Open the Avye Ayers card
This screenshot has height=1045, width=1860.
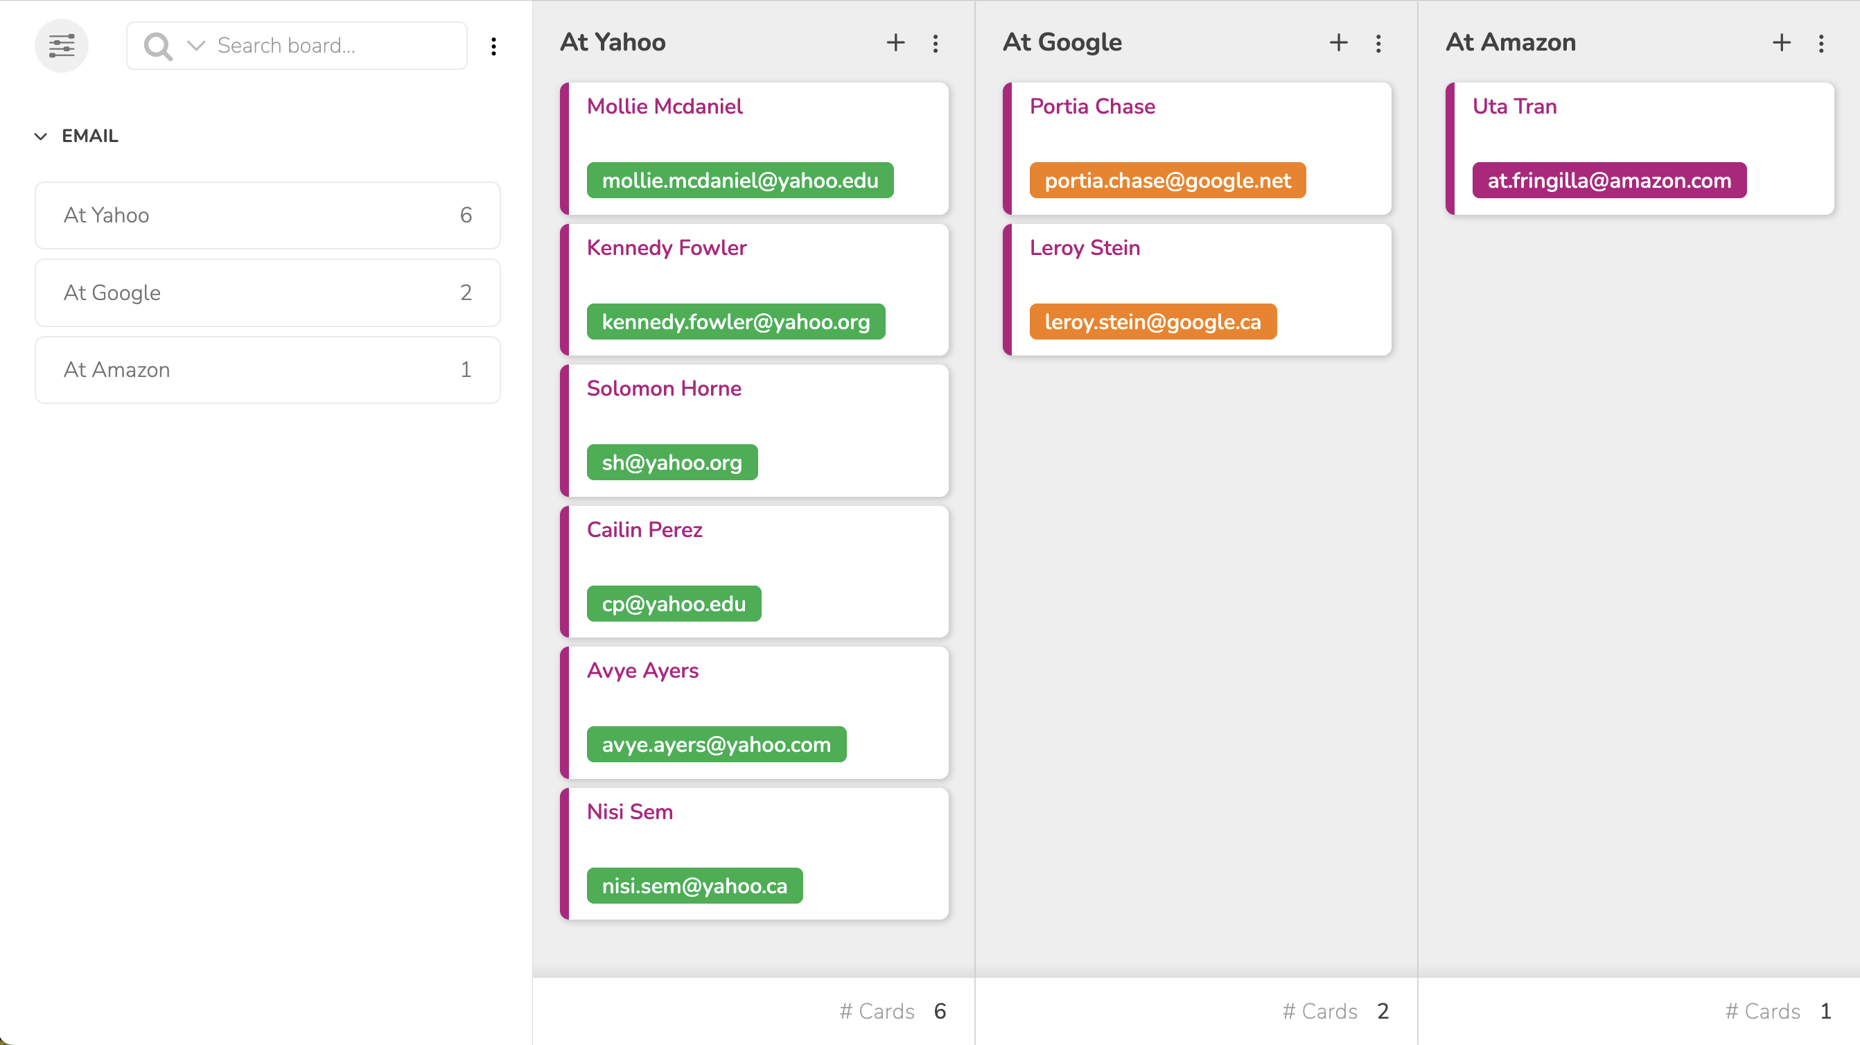click(754, 712)
